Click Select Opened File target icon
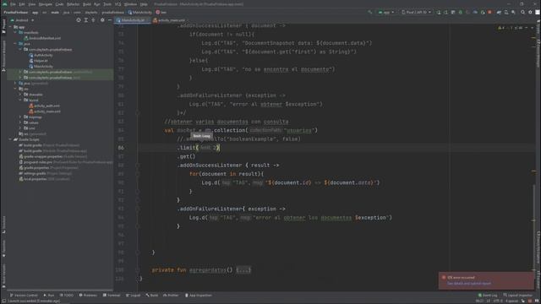Viewport: 541px width, 304px height. (x=79, y=20)
